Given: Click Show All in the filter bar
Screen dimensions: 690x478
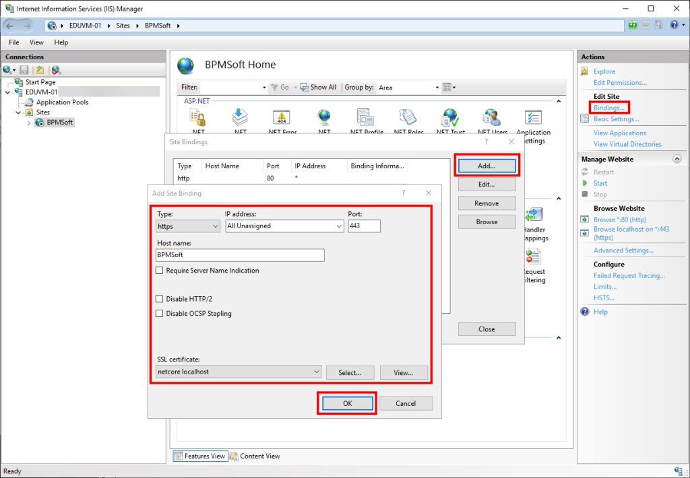Looking at the screenshot, I should coord(318,87).
